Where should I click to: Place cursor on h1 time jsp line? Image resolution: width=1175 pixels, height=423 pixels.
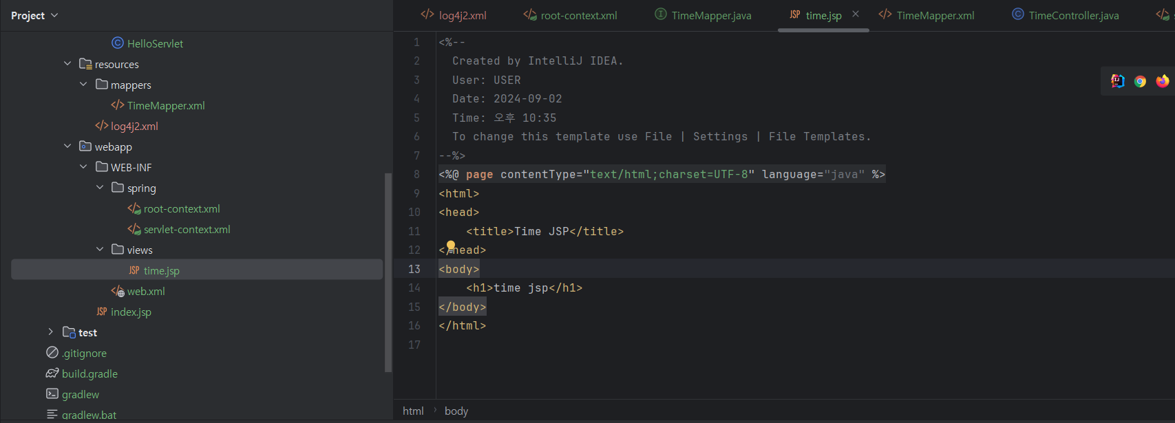pyautogui.click(x=524, y=288)
